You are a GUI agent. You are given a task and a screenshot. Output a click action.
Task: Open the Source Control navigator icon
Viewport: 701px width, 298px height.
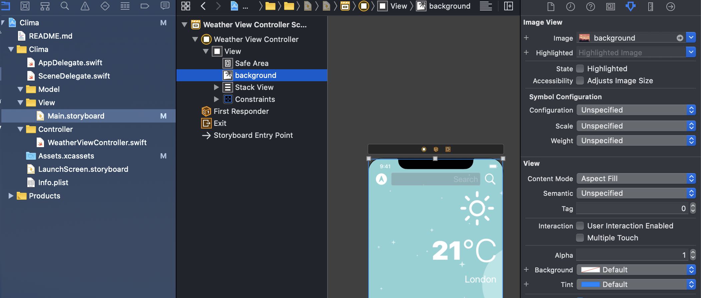(25, 6)
